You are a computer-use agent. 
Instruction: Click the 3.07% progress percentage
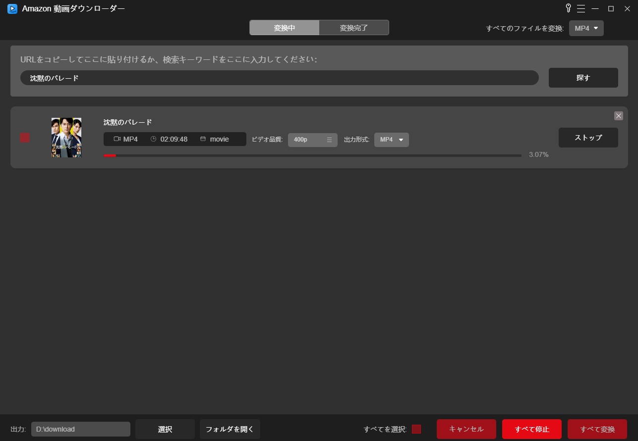[x=538, y=154]
